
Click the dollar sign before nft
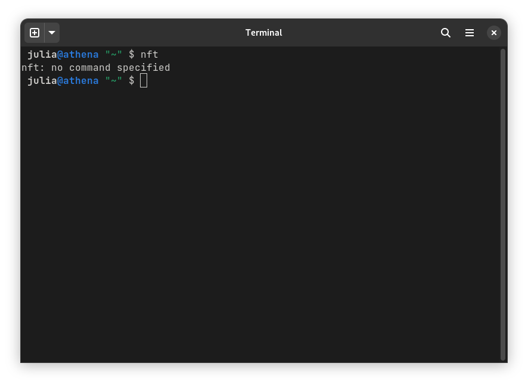[131, 55]
